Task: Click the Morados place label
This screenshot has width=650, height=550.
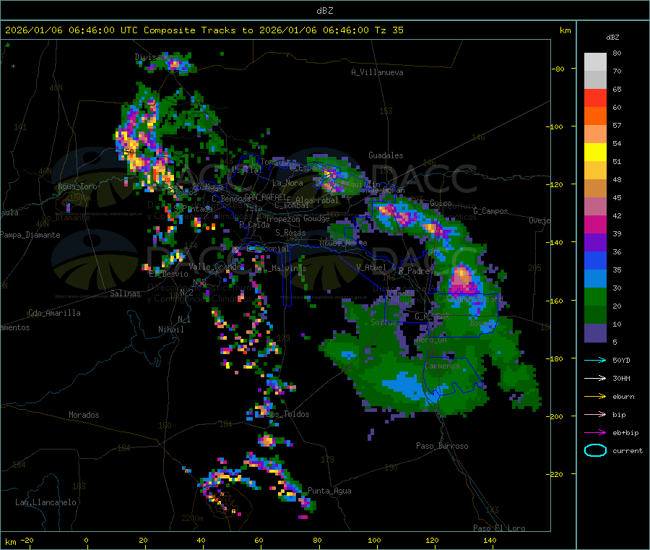Action: [x=84, y=415]
